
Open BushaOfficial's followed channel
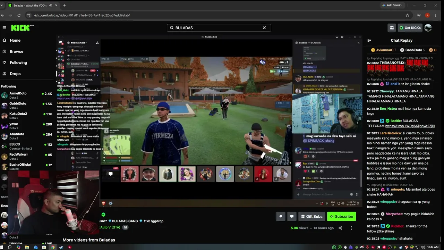click(27, 166)
